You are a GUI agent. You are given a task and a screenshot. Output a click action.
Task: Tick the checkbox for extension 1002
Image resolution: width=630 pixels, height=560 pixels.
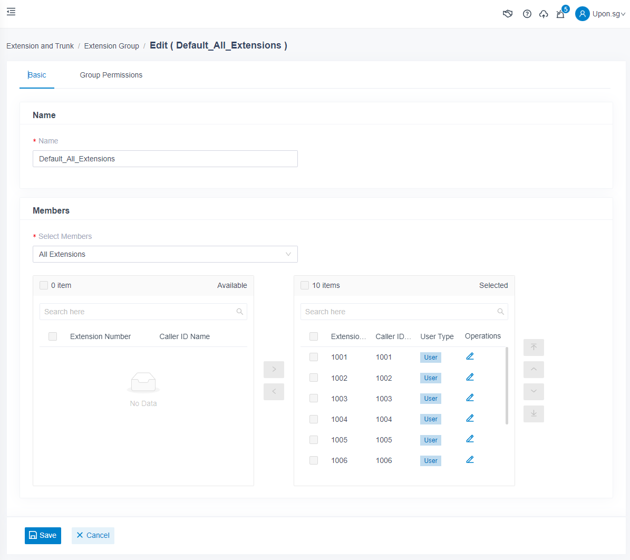(x=314, y=378)
